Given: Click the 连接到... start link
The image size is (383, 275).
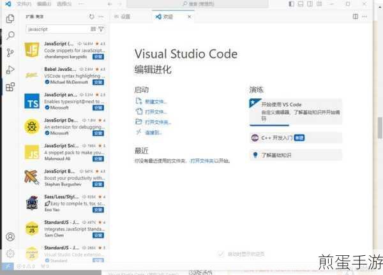Looking at the screenshot, I should [x=153, y=133].
